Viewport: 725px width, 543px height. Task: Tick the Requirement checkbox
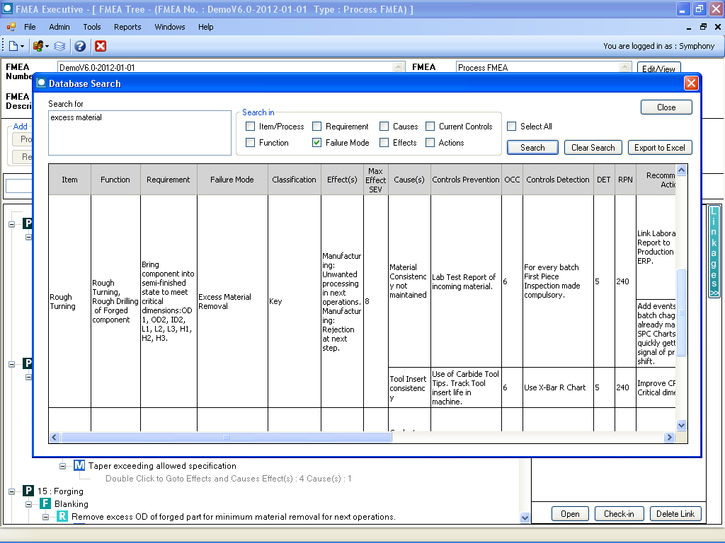coord(316,126)
